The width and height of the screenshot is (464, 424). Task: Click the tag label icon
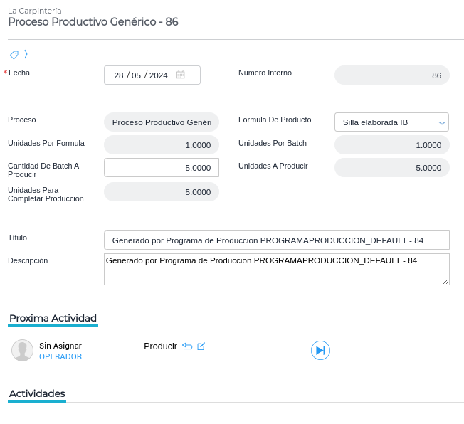tap(14, 54)
